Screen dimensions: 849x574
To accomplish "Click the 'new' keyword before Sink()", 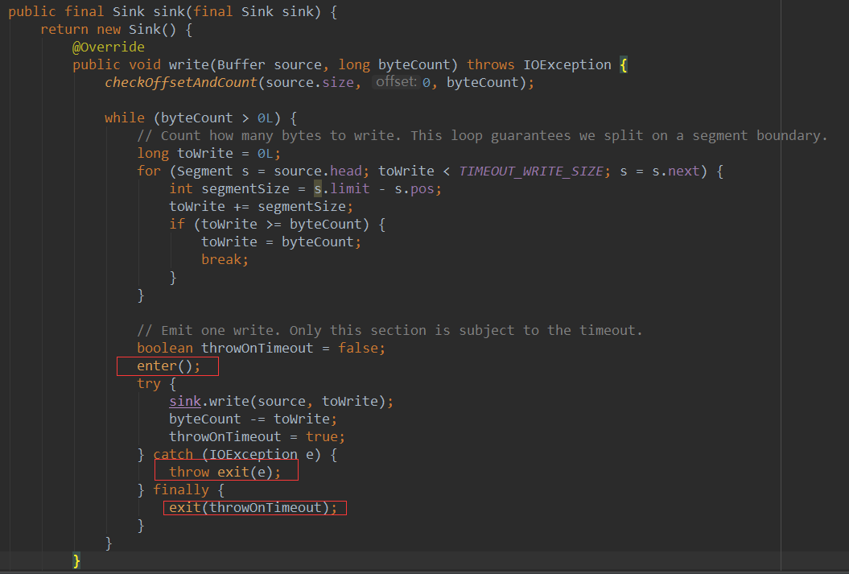I will click(109, 29).
